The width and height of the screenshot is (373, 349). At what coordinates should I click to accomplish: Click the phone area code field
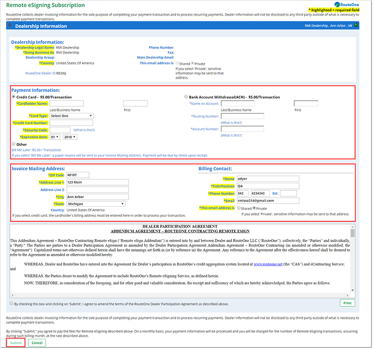[242, 193]
